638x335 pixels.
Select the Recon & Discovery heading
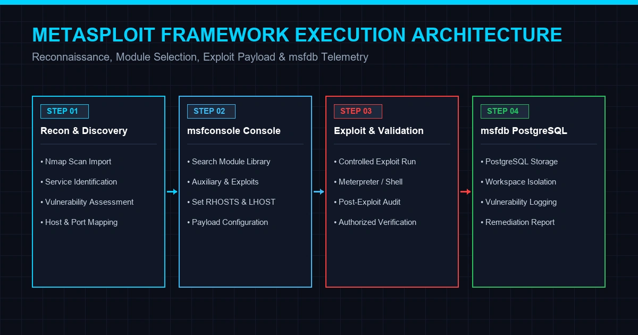tap(84, 131)
